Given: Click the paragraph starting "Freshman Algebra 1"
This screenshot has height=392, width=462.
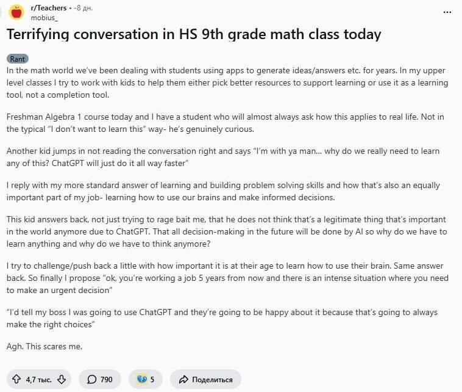Looking at the screenshot, I should pyautogui.click(x=226, y=122).
